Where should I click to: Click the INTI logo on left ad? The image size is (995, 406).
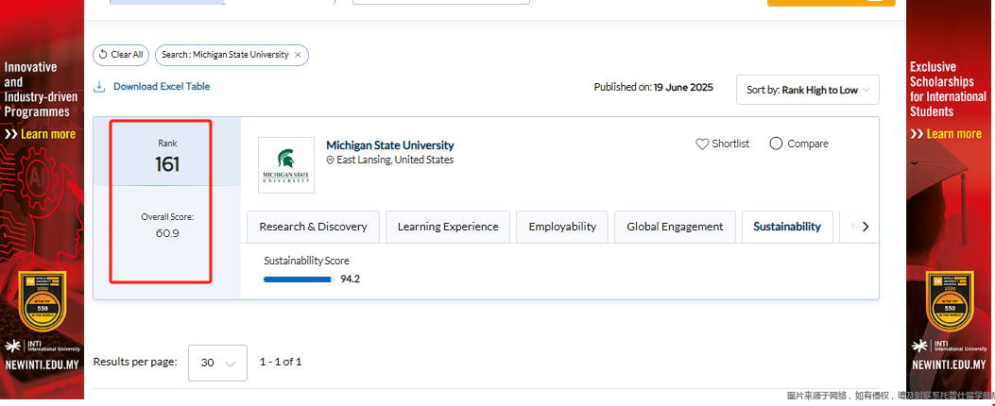42,347
